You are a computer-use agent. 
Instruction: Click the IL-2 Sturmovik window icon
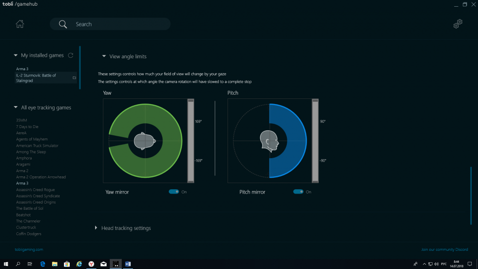[x=74, y=78]
